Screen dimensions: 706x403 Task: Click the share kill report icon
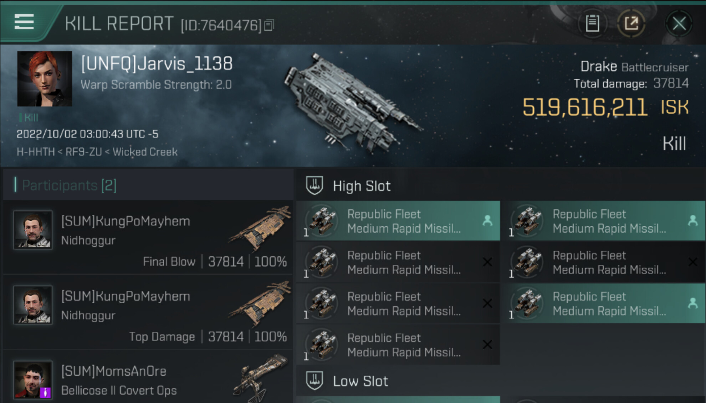click(631, 24)
